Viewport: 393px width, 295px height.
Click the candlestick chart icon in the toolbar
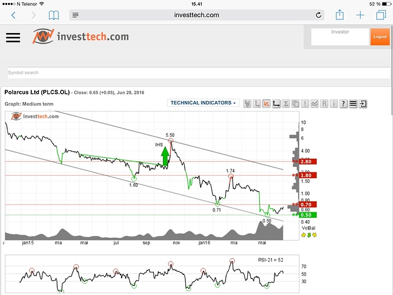coord(247,104)
